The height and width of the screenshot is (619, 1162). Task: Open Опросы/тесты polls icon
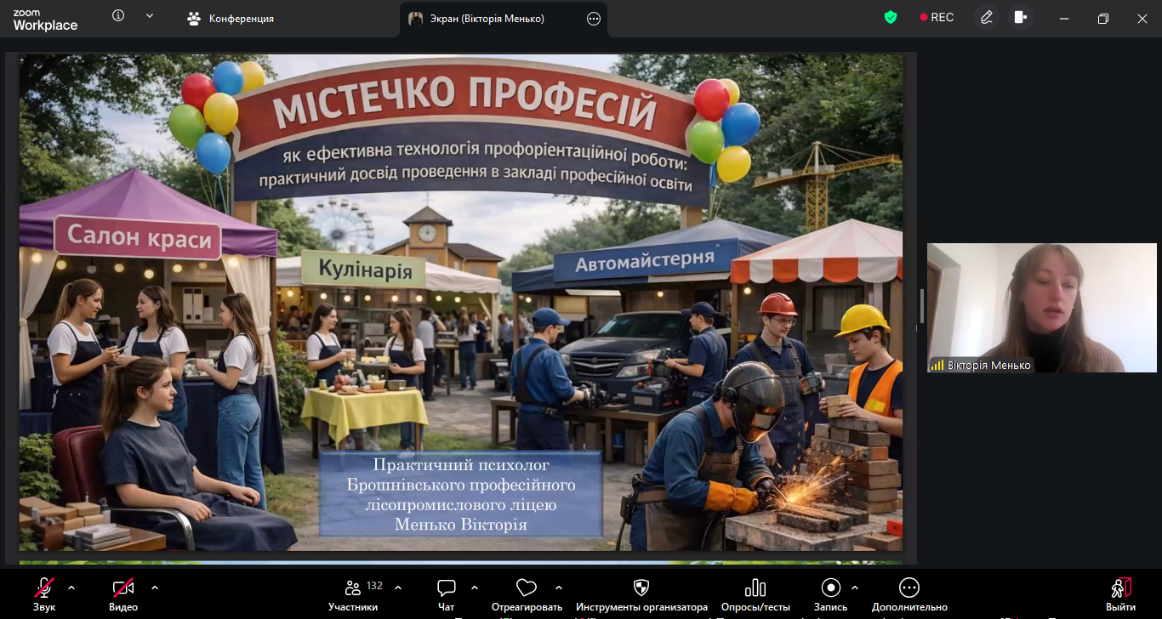tap(755, 593)
